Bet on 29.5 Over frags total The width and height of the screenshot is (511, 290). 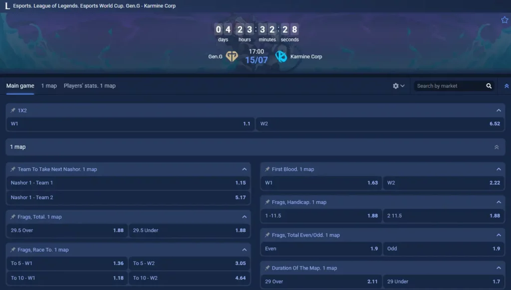pyautogui.click(x=67, y=231)
